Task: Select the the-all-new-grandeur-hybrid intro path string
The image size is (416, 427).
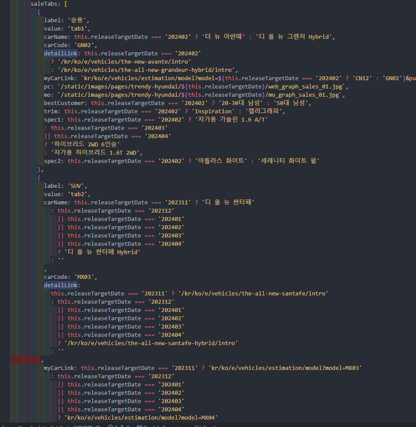Action: pos(146,70)
